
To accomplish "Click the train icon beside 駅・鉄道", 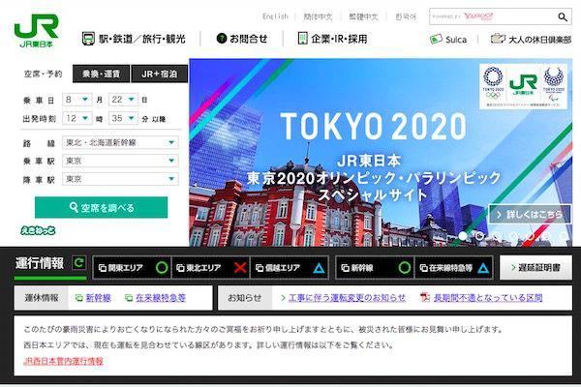I will coord(88,39).
